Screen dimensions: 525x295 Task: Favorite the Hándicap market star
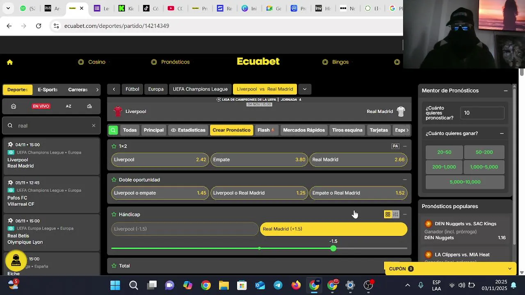click(114, 215)
